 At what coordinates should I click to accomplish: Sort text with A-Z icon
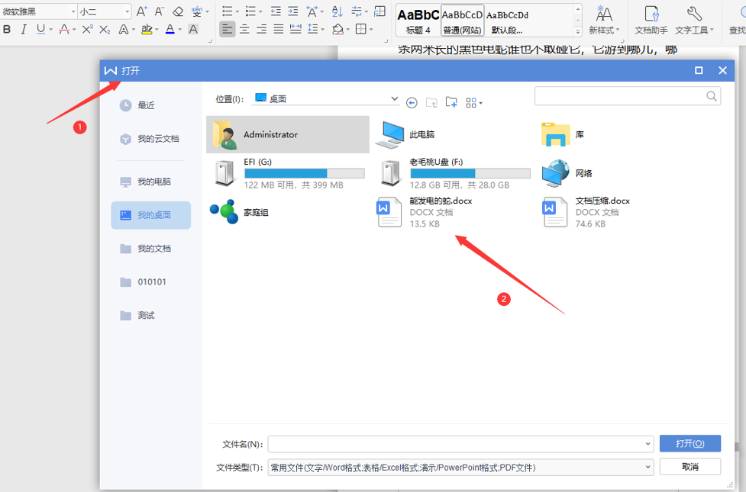[337, 11]
